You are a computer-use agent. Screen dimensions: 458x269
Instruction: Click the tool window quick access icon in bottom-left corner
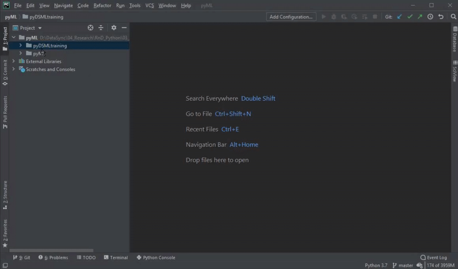5,265
